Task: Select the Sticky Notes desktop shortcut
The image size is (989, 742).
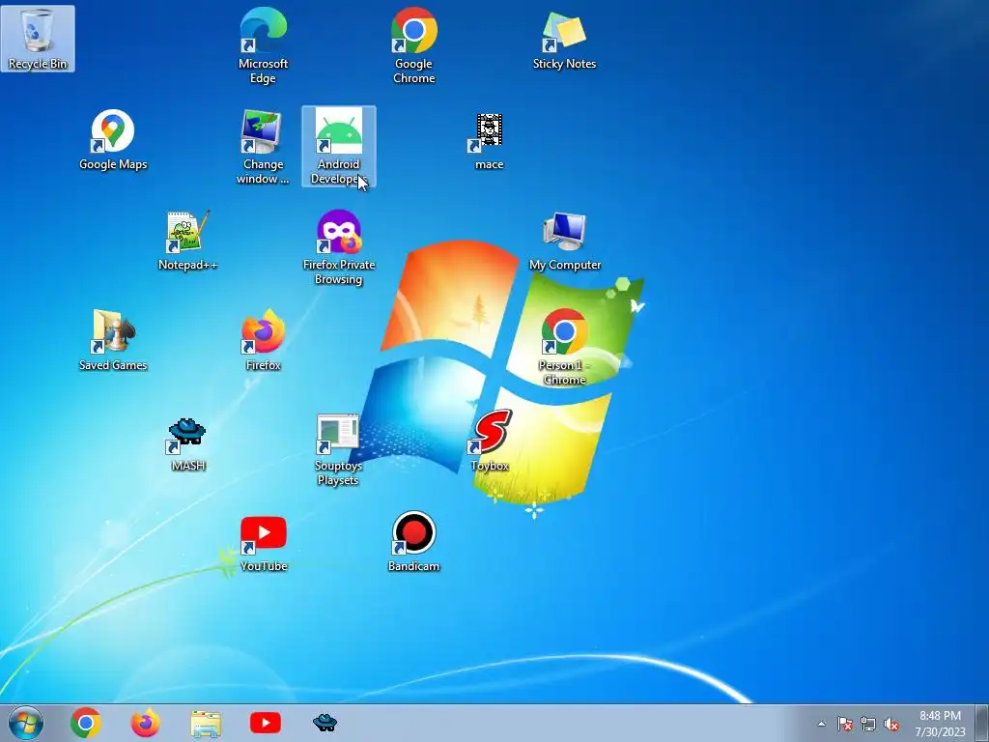Action: click(x=564, y=39)
